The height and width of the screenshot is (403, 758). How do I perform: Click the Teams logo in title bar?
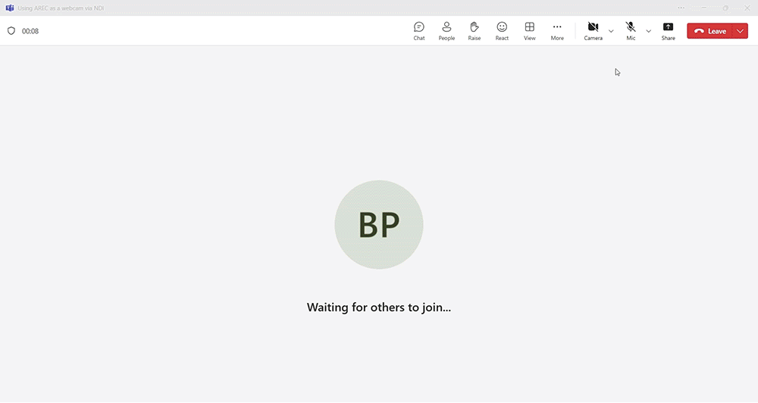tap(10, 8)
